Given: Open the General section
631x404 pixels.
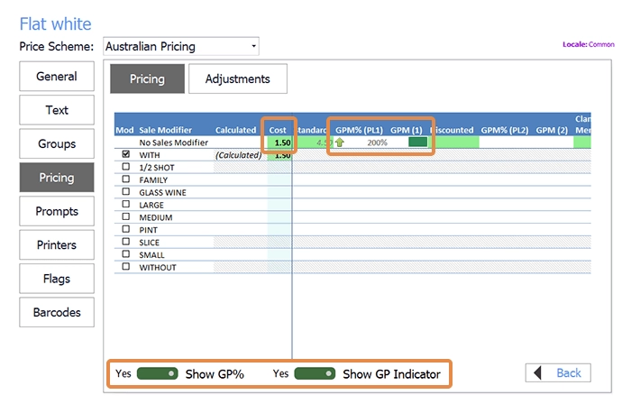Looking at the screenshot, I should pos(57,76).
